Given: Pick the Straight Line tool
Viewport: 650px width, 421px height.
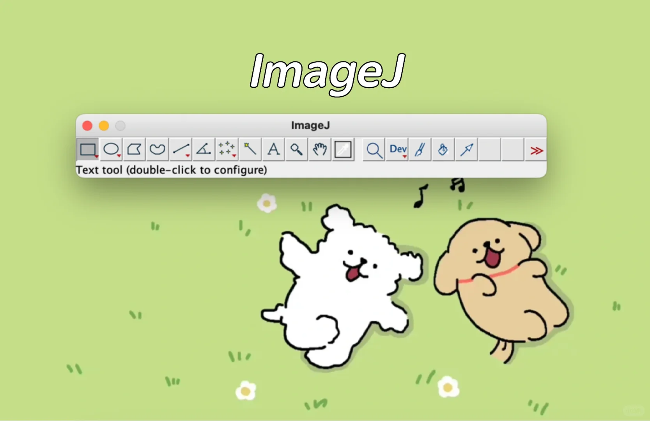Looking at the screenshot, I should click(181, 149).
